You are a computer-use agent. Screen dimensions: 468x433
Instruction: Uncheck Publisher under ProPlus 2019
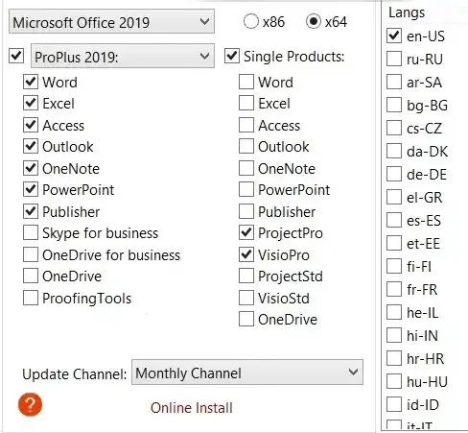click(31, 211)
